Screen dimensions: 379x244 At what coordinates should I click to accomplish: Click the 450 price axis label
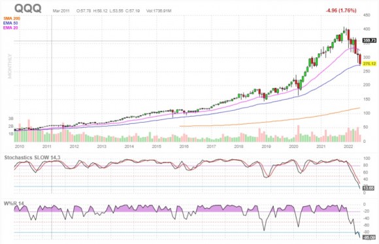click(x=367, y=15)
